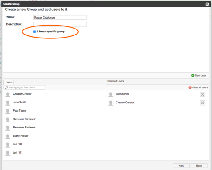Remove John Smith from Selected Users
This screenshot has height=170, width=212.
[202, 94]
